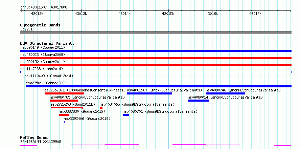Viewport: 301px width, 149px height.
Task: Click the 3p22.1 cytogenetic band bar
Action: pos(156,33)
